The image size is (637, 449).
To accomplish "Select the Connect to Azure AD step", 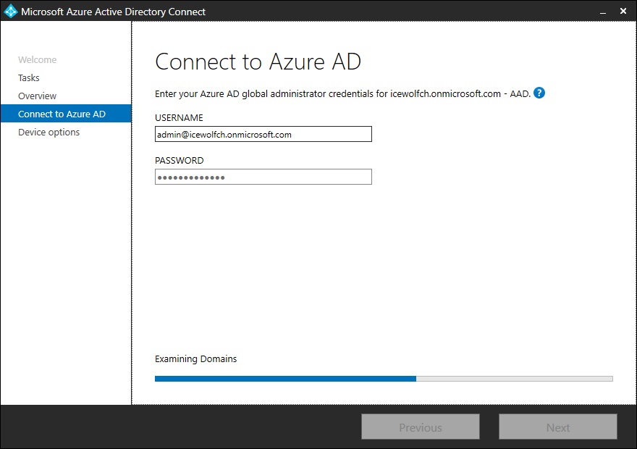I will point(66,114).
